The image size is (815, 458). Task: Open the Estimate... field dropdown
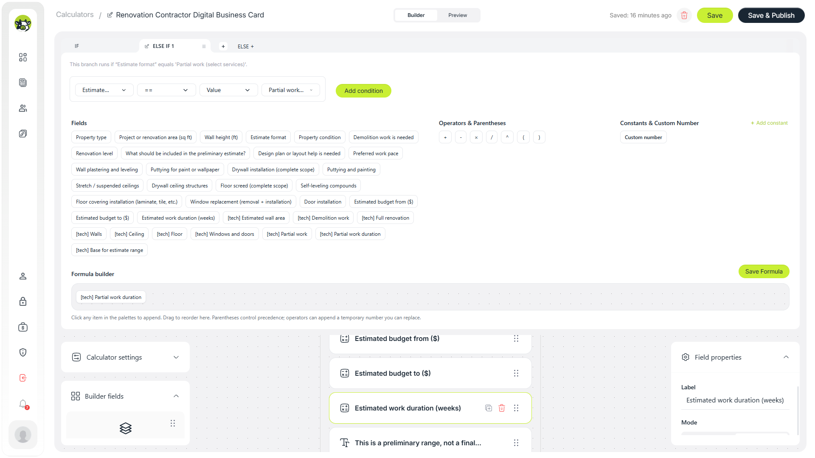point(104,90)
